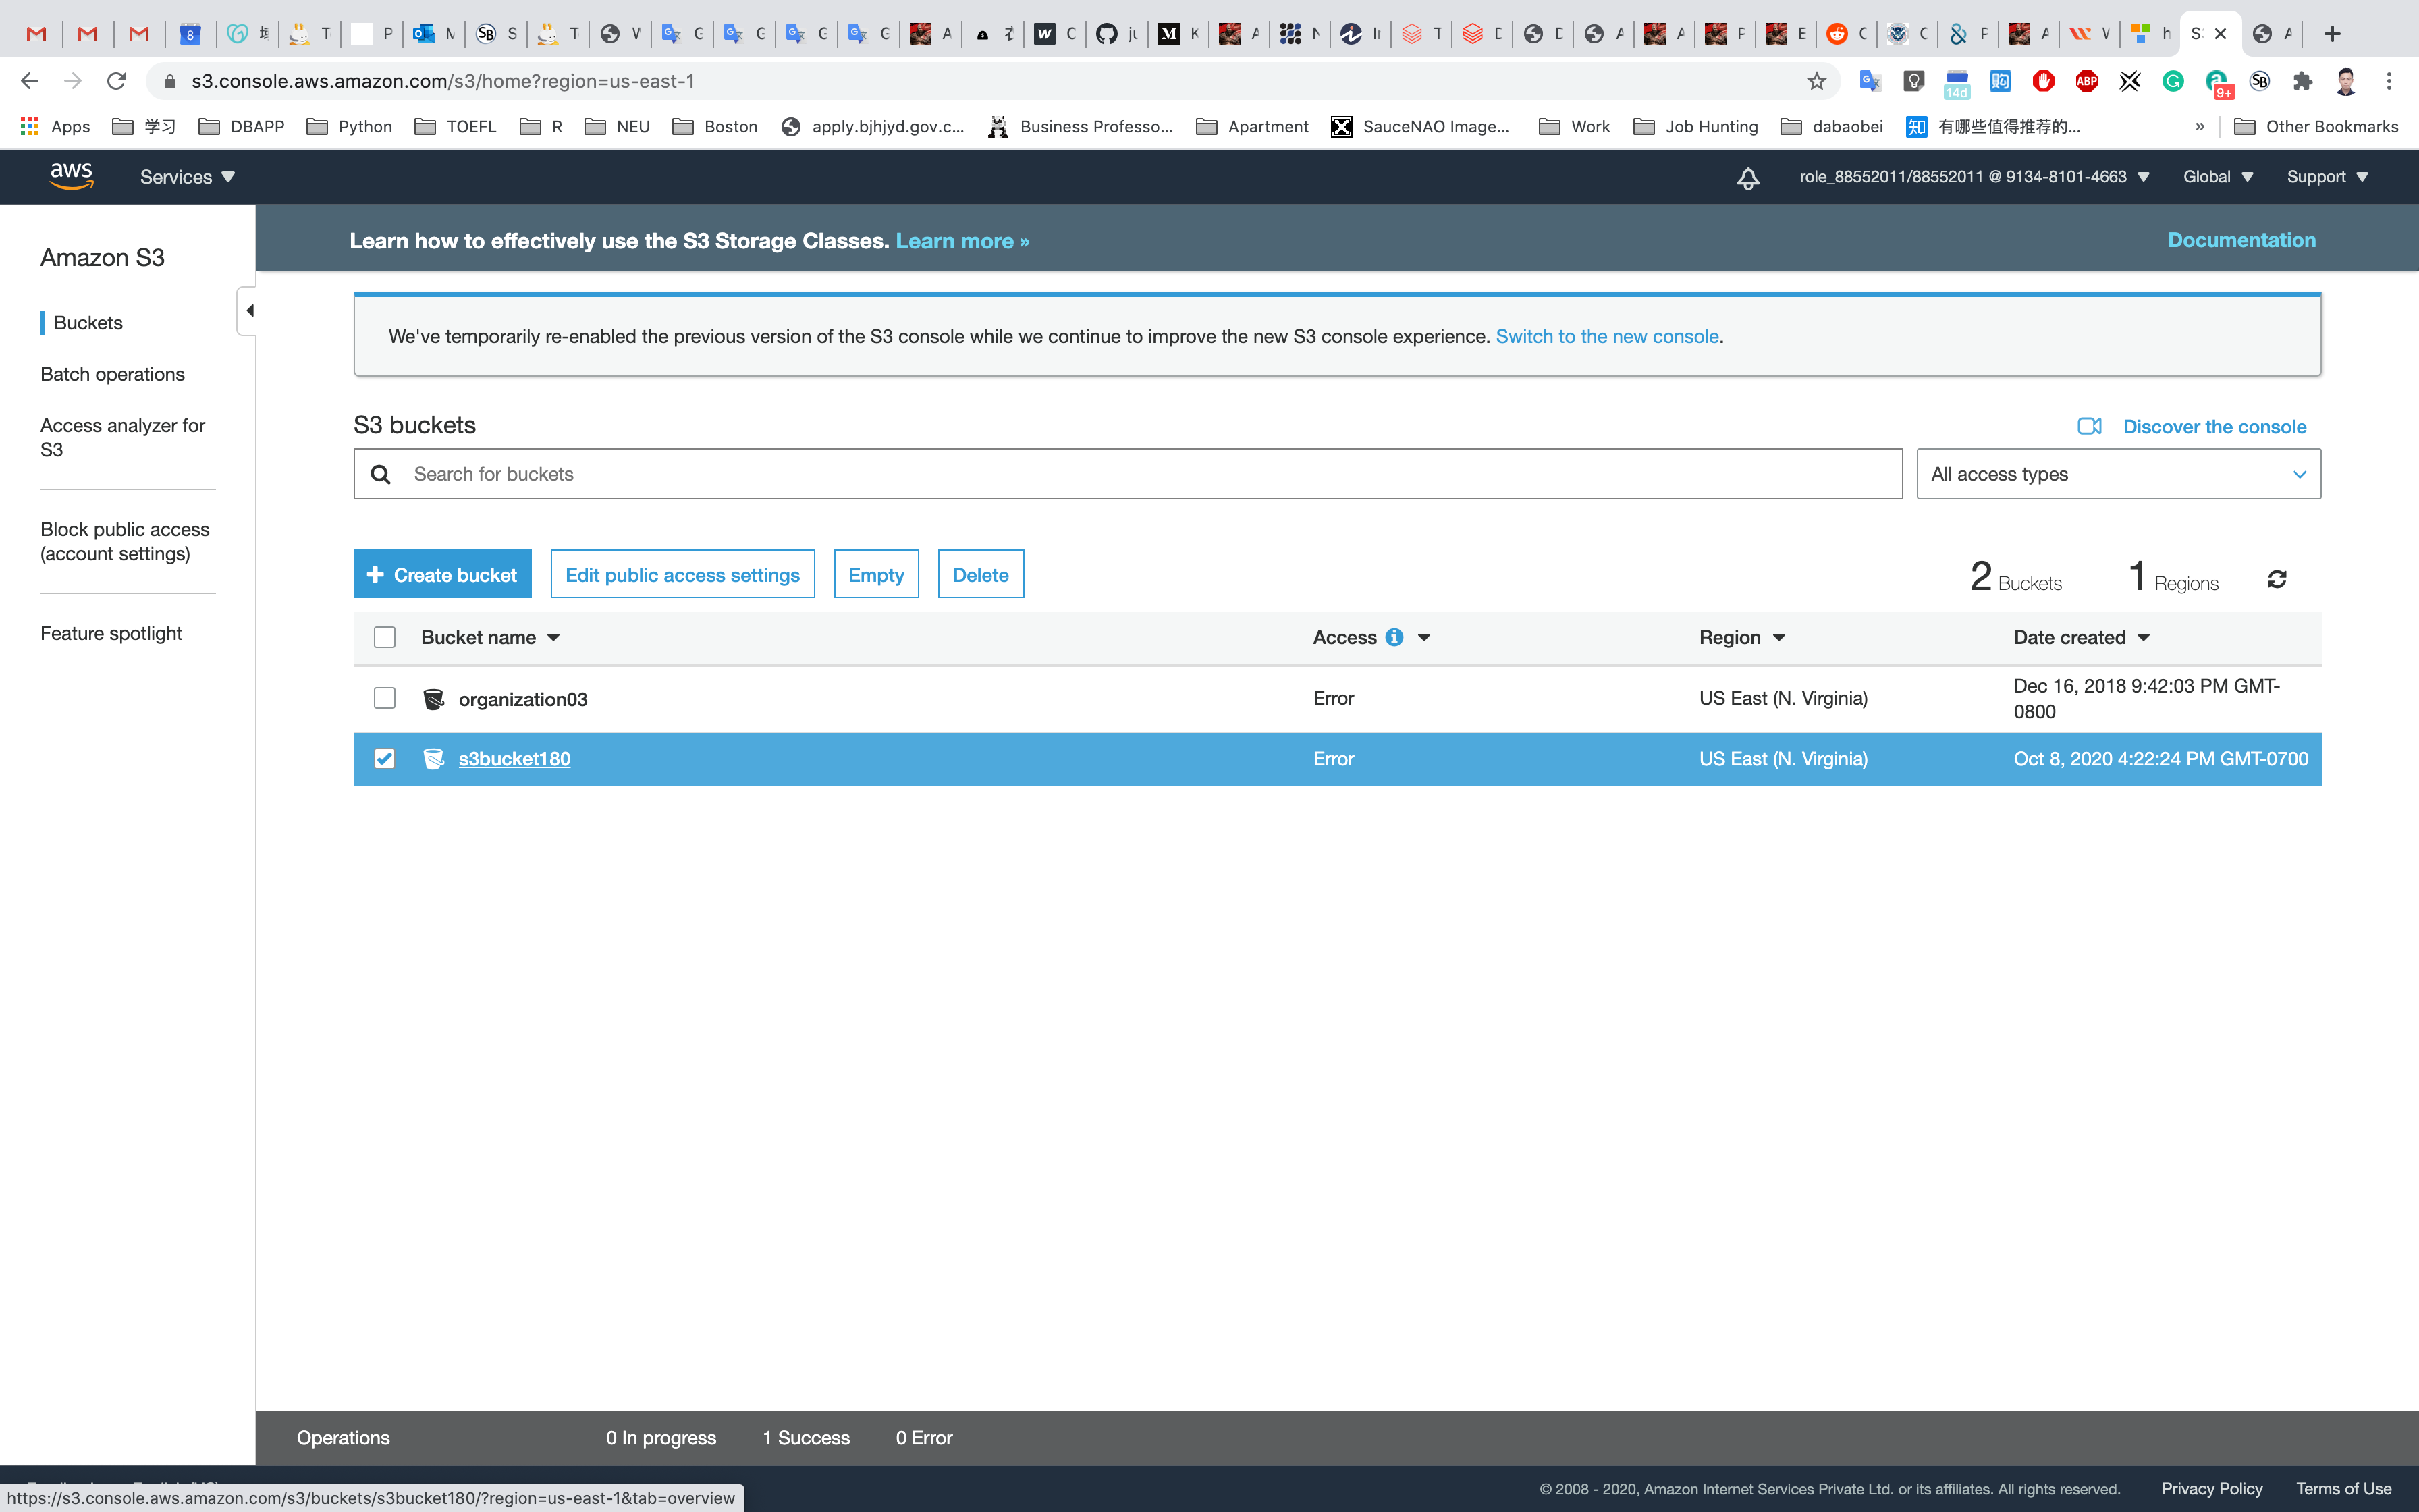Bookmark this page with star icon
Image resolution: width=2419 pixels, height=1512 pixels.
(x=1816, y=81)
